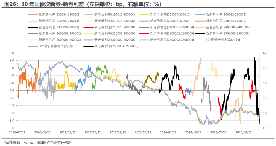The image size is (276, 146).
Task: Click green line swatch for 210005-210014
Action: (33, 21)
